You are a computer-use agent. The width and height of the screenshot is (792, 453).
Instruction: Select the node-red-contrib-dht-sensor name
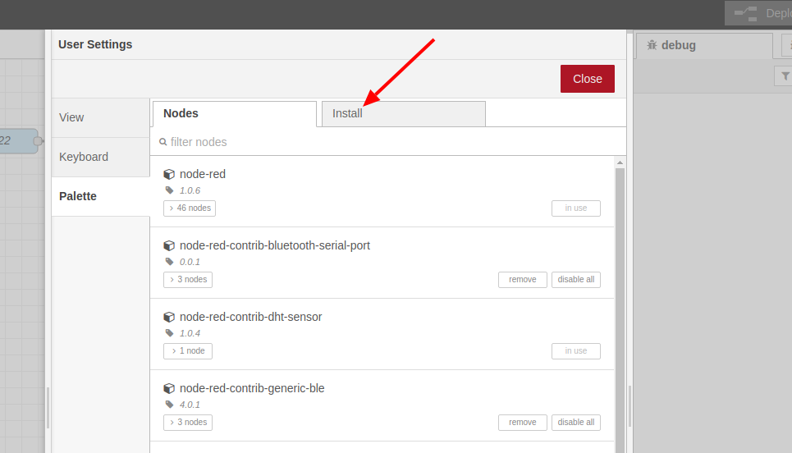[250, 317]
